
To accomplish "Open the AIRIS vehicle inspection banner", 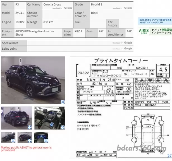I will click(155, 31).
